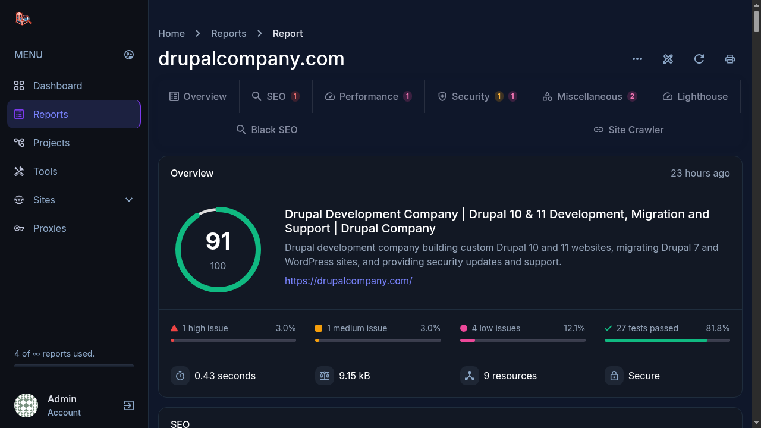Viewport: 761px width, 428px height.
Task: Switch to the Black SEO tab
Action: (267, 130)
